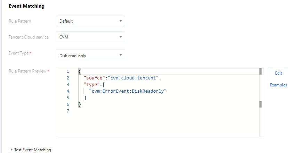This screenshot has width=288, height=153.
Task: Click the top scrollbar marker in the rule editor
Action: (260, 71)
